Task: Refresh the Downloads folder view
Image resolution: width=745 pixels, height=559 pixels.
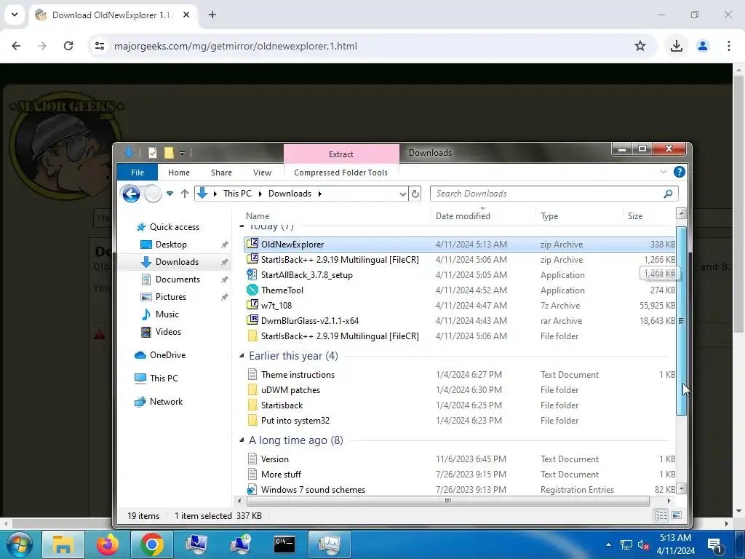Action: [x=415, y=194]
